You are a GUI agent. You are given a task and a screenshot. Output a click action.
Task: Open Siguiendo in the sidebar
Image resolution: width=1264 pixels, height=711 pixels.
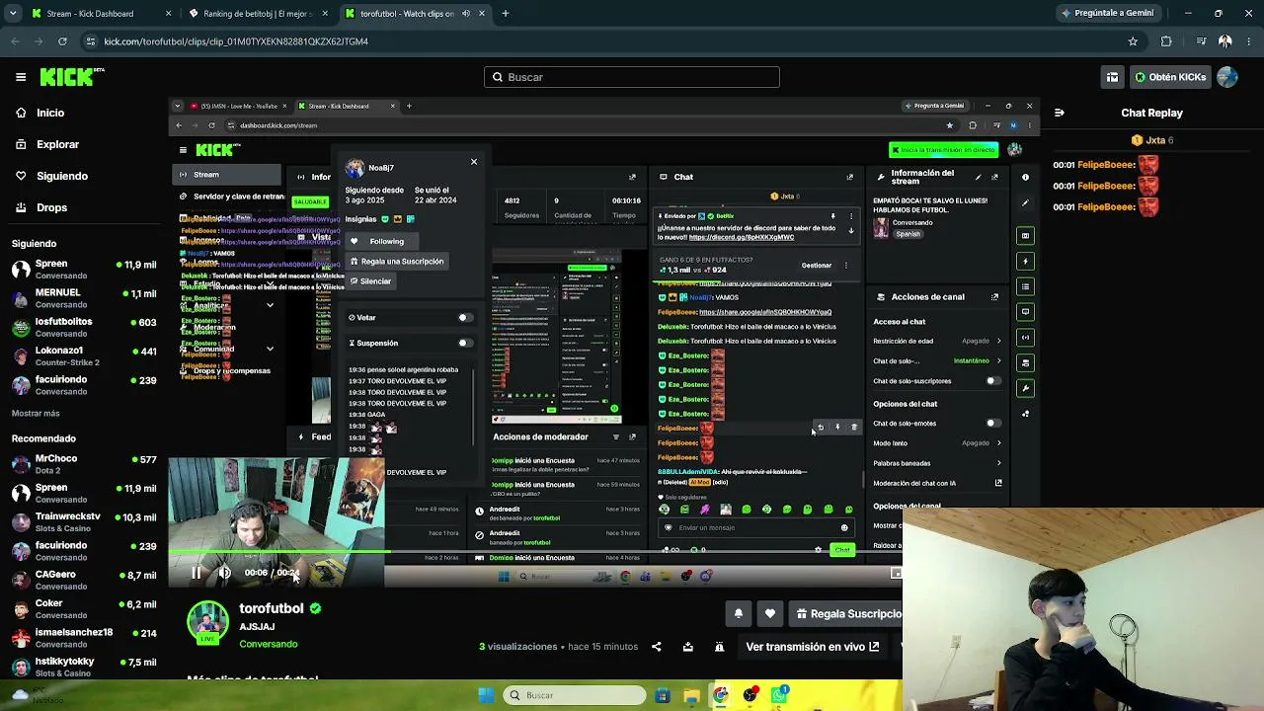[x=61, y=176]
